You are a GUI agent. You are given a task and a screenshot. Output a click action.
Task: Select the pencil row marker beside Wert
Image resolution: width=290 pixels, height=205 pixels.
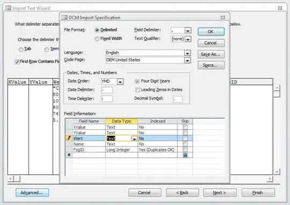pos(69,138)
